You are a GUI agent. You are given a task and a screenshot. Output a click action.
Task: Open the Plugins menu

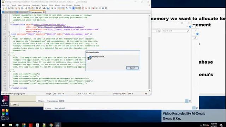[69, 5]
